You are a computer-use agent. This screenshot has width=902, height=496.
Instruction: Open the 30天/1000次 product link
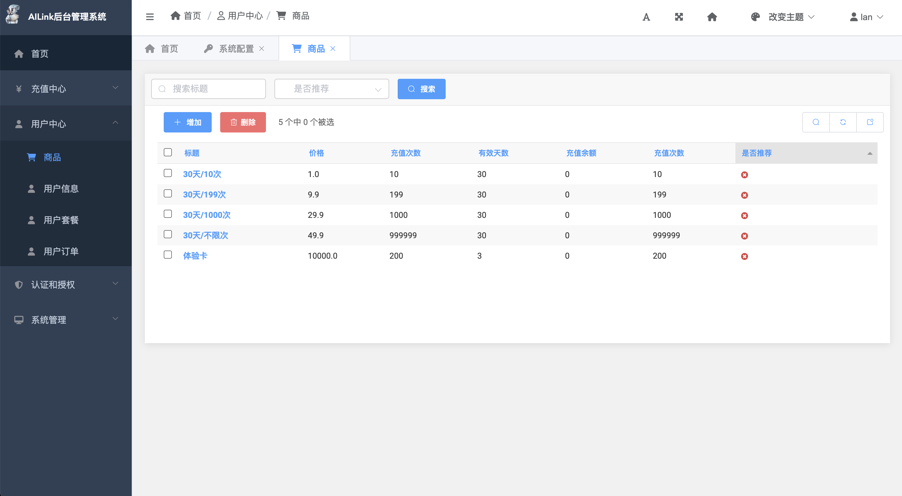[x=207, y=215]
